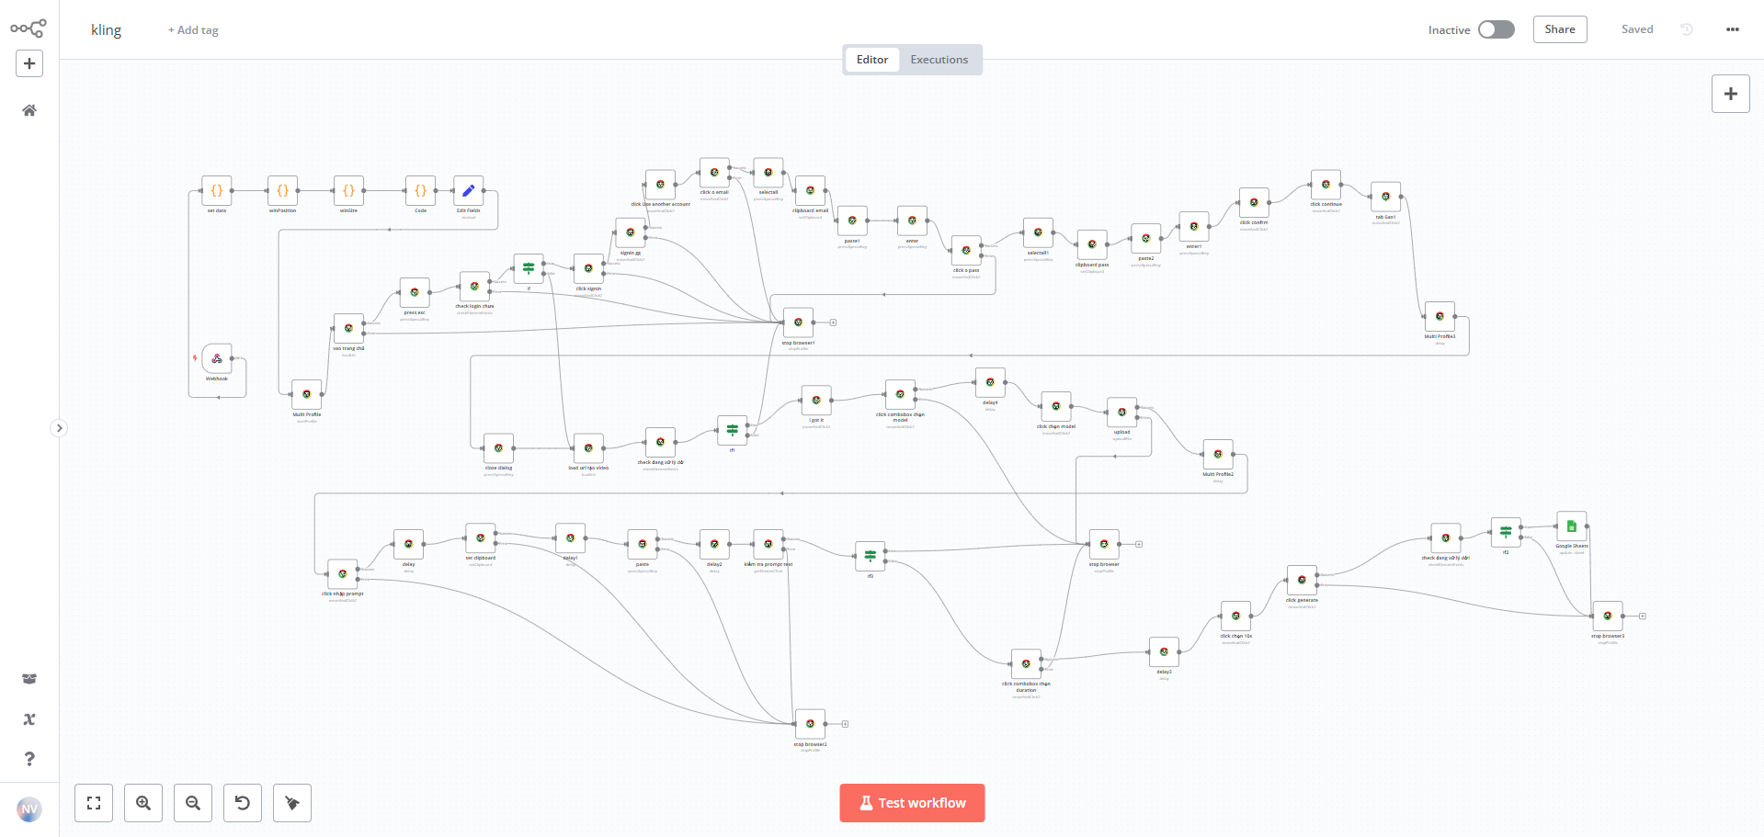Open the home page from the sidebar
The height and width of the screenshot is (837, 1764).
click(x=29, y=110)
